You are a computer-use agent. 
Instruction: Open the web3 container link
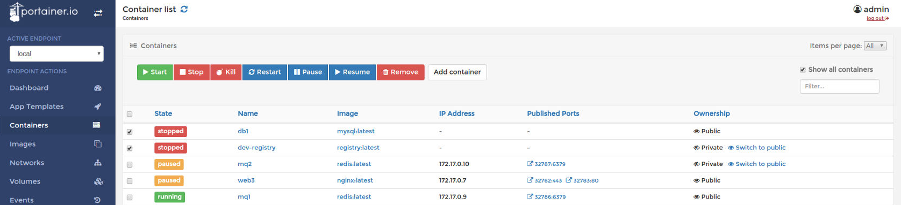246,180
